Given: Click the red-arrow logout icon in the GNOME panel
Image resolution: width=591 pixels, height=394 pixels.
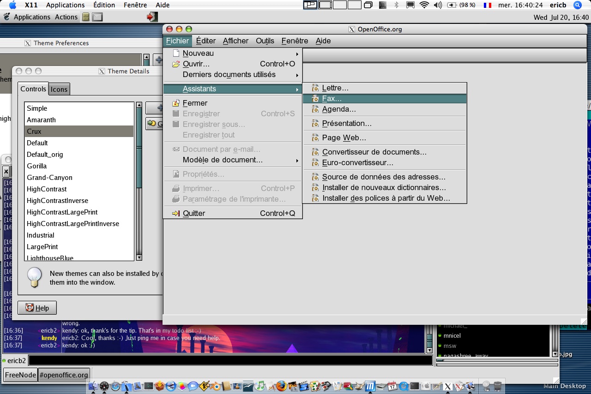Looking at the screenshot, I should pyautogui.click(x=152, y=17).
